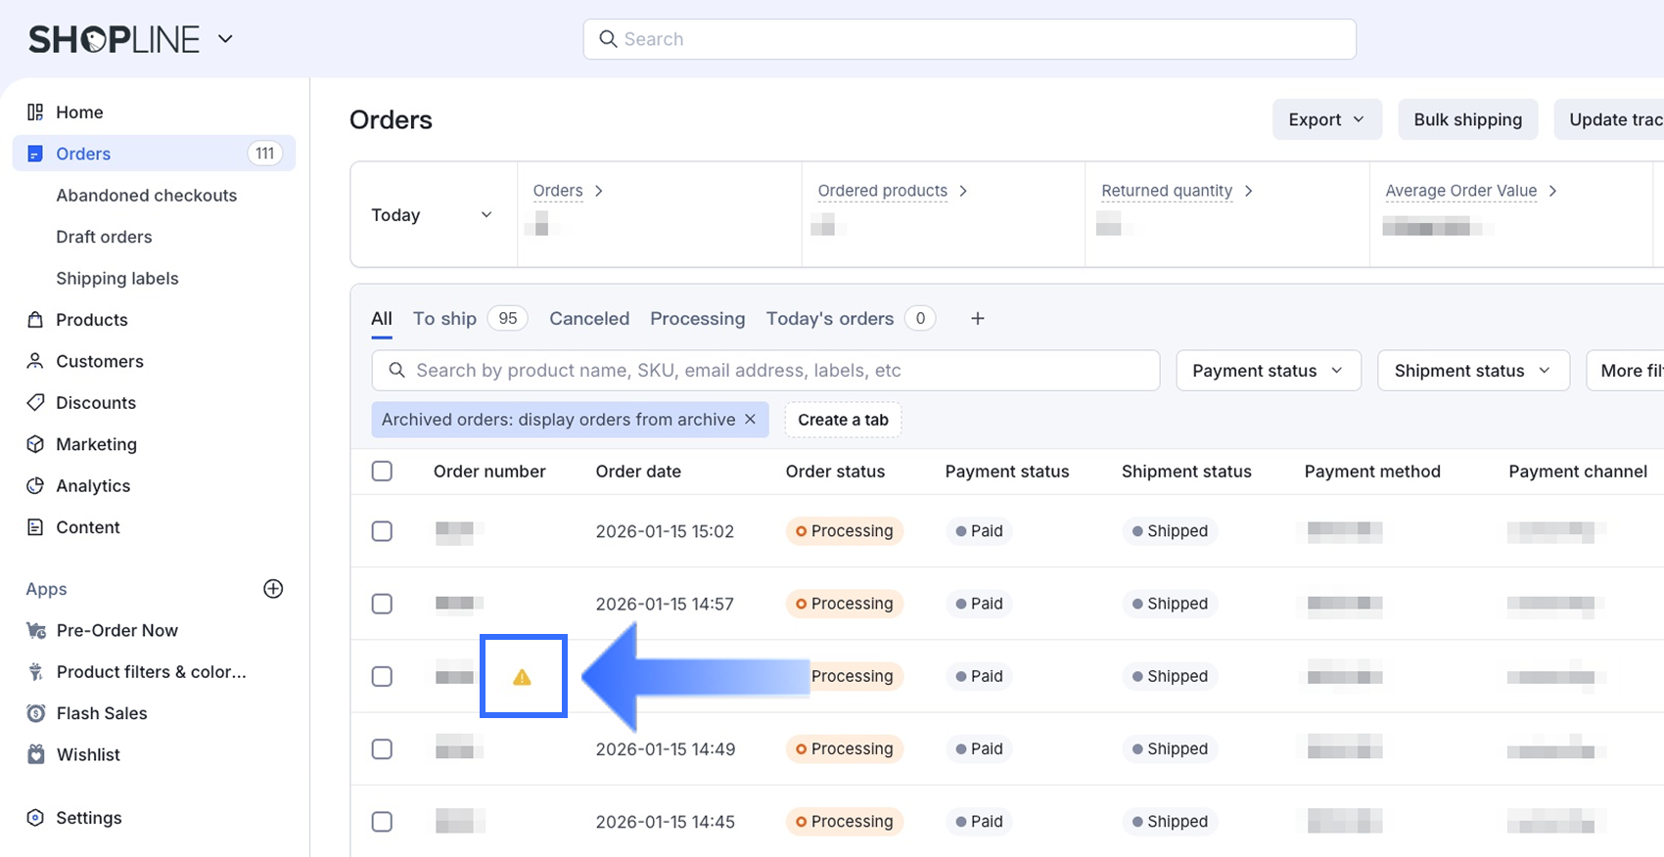The image size is (1664, 857).
Task: Click the yellow warning triangle icon
Action: coord(522,677)
